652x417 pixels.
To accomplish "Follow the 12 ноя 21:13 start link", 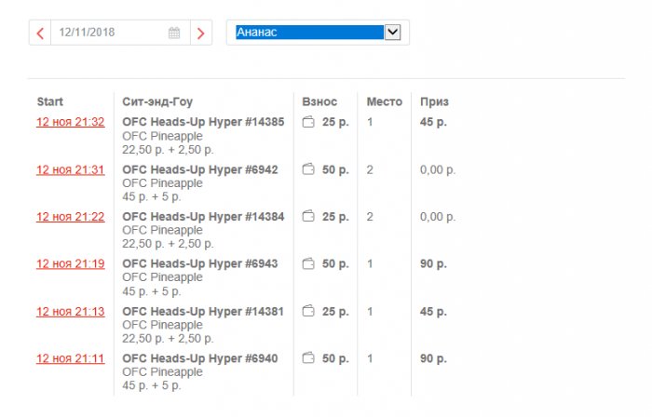I will tap(70, 311).
